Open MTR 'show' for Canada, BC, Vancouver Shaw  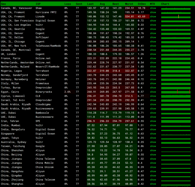[x=153, y=8]
